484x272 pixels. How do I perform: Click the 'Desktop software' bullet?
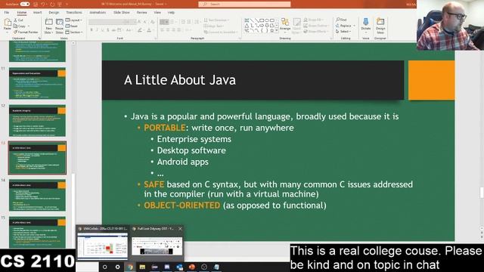(x=191, y=150)
